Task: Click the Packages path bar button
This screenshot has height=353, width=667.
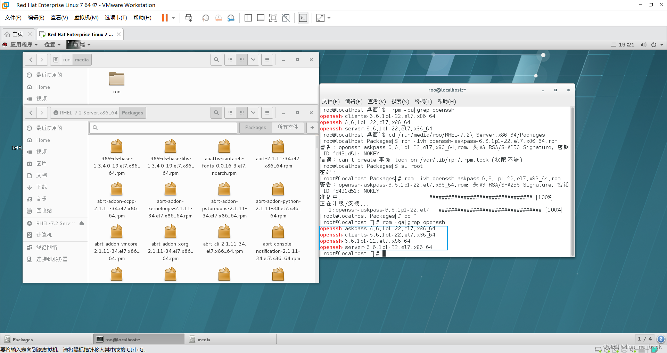Action: 133,113
